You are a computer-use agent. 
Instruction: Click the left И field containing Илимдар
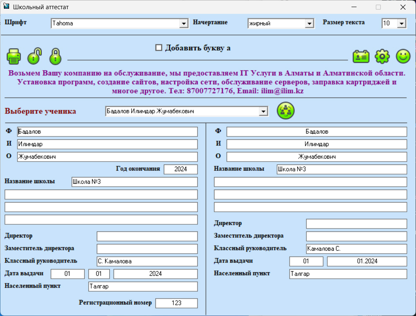tap(107, 144)
